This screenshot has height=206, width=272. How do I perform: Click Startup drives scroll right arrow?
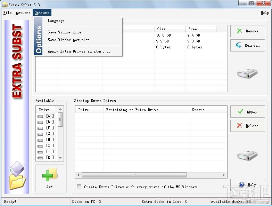coord(224,175)
